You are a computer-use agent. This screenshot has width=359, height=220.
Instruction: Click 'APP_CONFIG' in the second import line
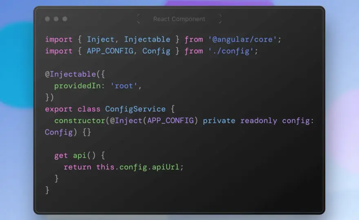click(x=110, y=51)
